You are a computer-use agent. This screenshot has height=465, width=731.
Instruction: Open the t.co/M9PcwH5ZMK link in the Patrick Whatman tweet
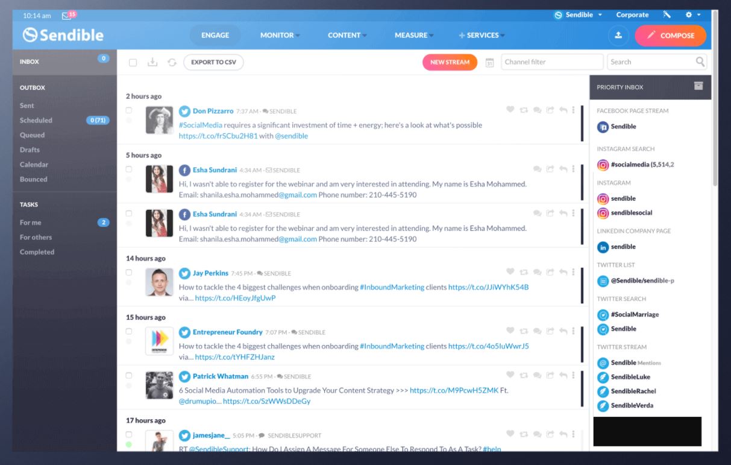pyautogui.click(x=454, y=390)
